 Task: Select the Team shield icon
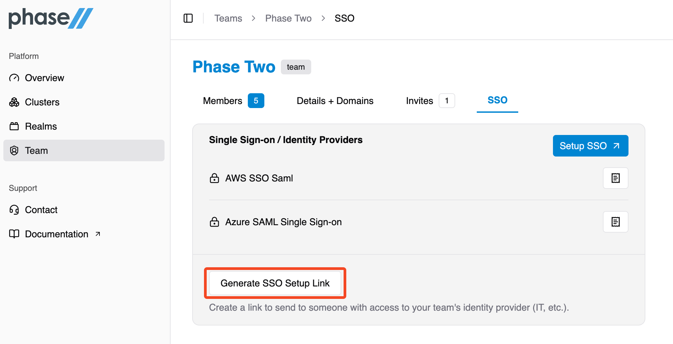click(x=14, y=150)
